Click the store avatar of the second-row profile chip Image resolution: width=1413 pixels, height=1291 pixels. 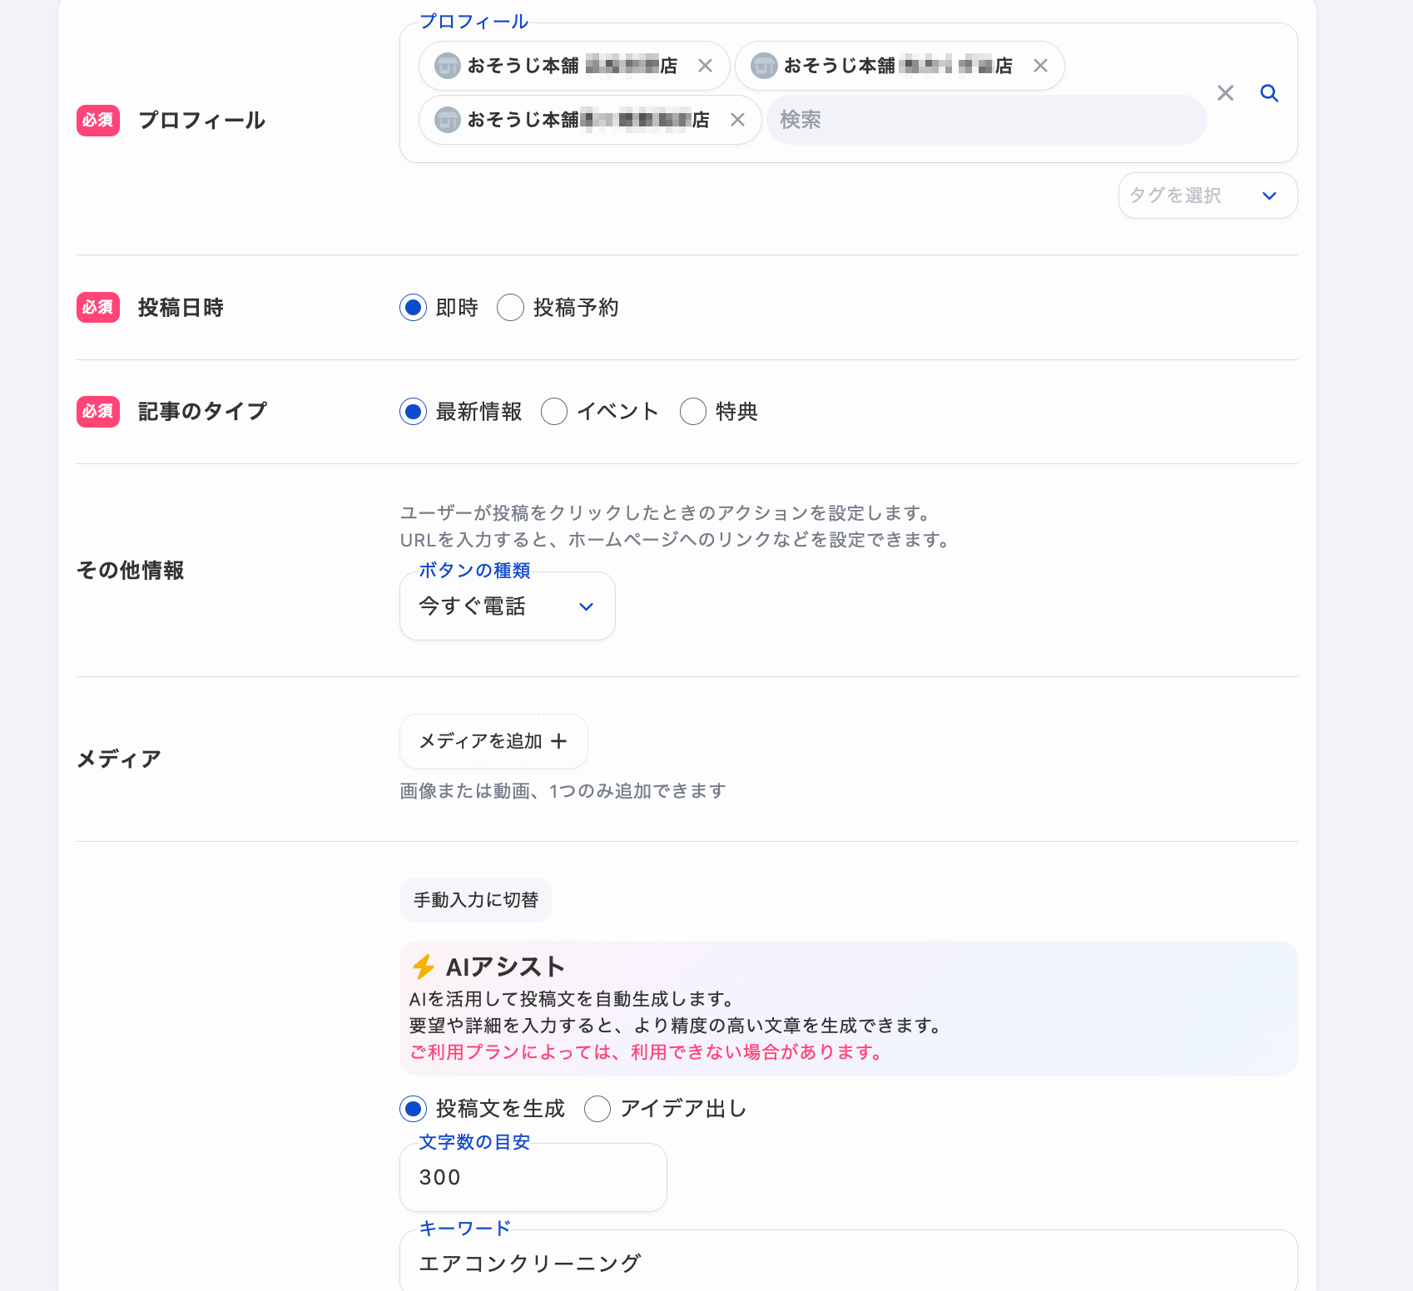(448, 120)
